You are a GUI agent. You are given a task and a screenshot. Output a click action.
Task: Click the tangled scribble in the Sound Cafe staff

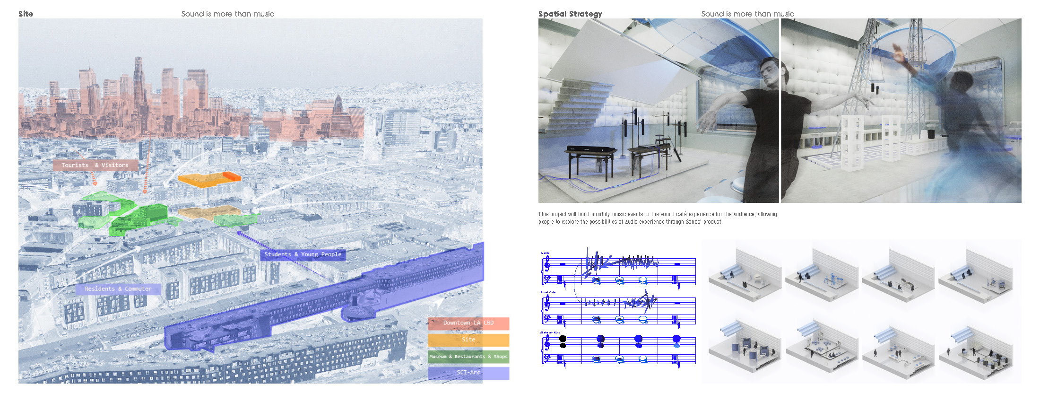(639, 301)
